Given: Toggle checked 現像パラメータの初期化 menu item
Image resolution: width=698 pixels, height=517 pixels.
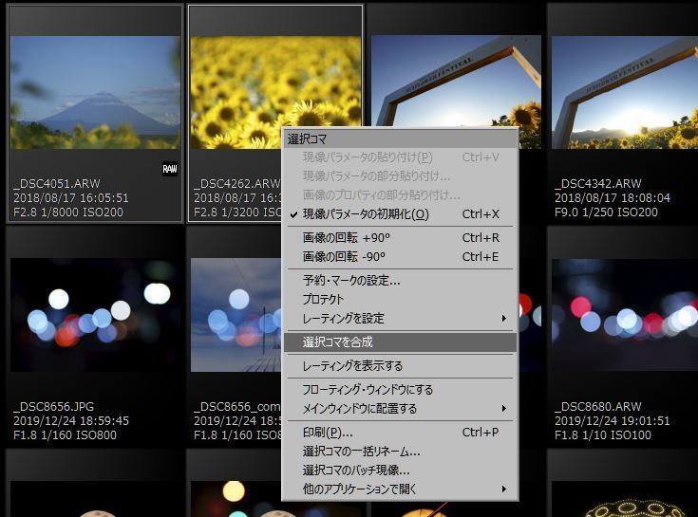Looking at the screenshot, I should tap(366, 214).
